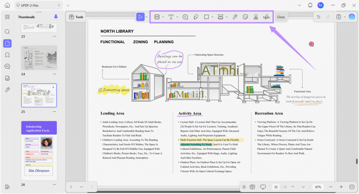The width and height of the screenshot is (359, 194).
Task: Open the UPDF AI assistant icon
Action: pyautogui.click(x=352, y=17)
